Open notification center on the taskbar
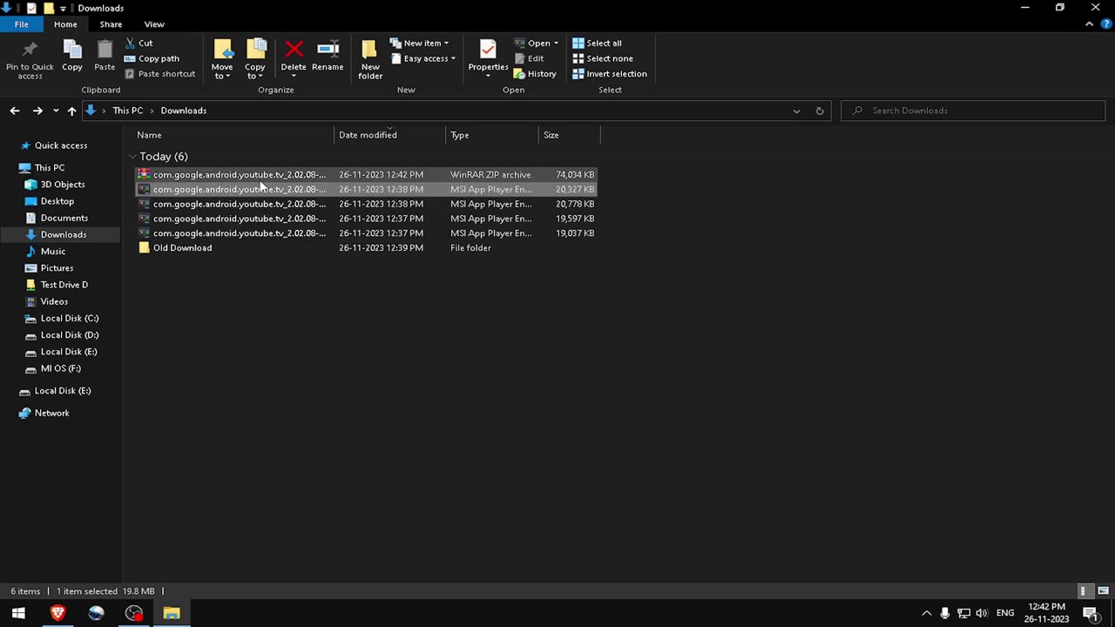1115x627 pixels. tap(1090, 613)
